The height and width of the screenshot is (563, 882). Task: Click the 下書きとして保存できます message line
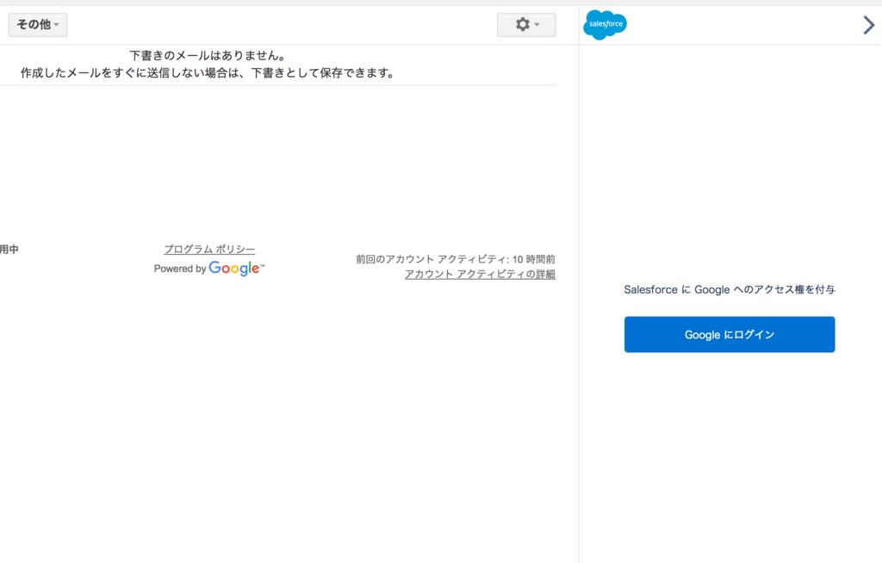(x=208, y=73)
